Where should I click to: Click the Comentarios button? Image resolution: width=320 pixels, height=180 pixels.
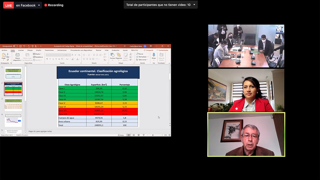click(x=162, y=50)
